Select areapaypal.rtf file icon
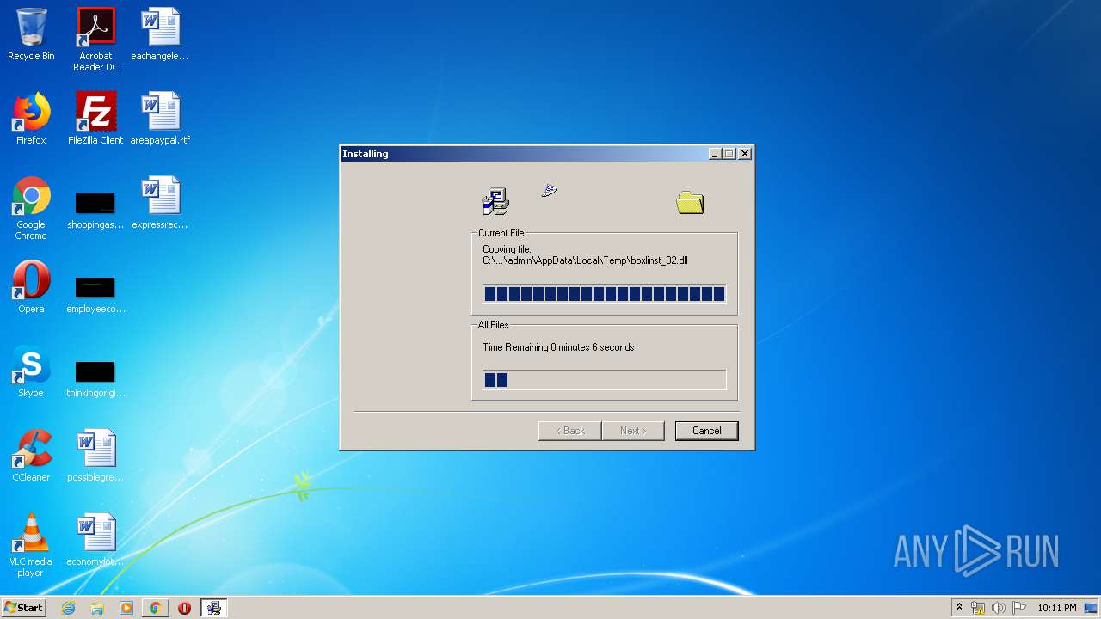Image resolution: width=1101 pixels, height=619 pixels. pos(160,119)
